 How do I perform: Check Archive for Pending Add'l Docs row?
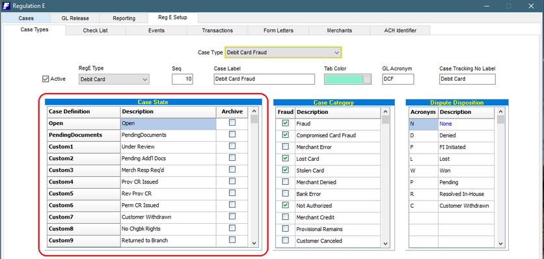(232, 157)
